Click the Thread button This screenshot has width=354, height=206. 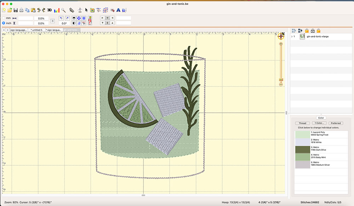302,123
